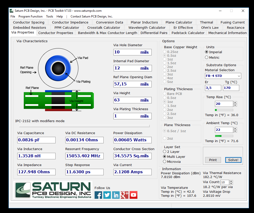
Task: Click the Via Impedance result 127.948 Ohms
Action: pyautogui.click(x=36, y=172)
